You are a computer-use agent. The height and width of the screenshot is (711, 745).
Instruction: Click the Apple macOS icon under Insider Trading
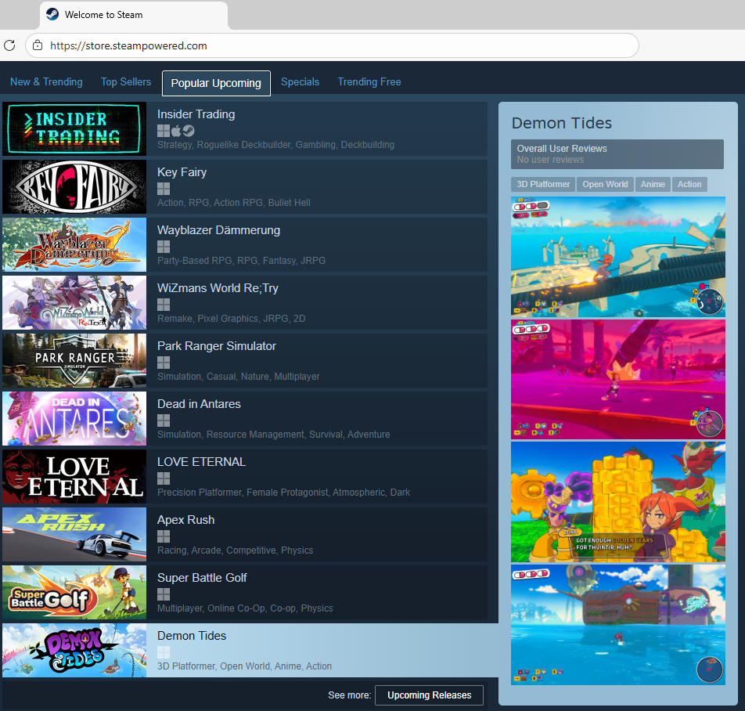click(176, 131)
